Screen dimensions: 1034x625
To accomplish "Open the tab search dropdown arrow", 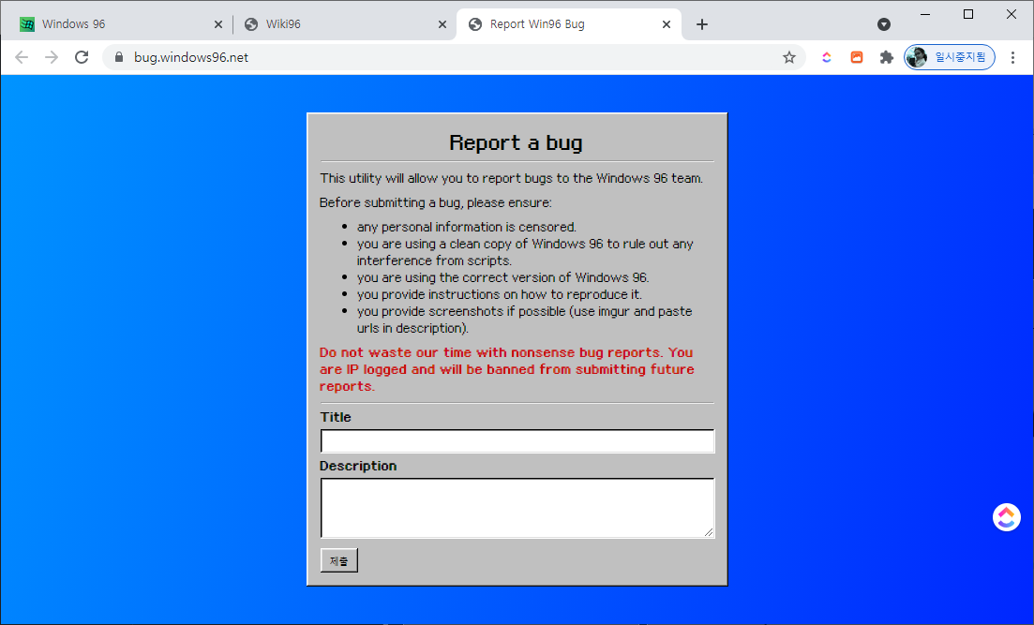I will pyautogui.click(x=884, y=24).
